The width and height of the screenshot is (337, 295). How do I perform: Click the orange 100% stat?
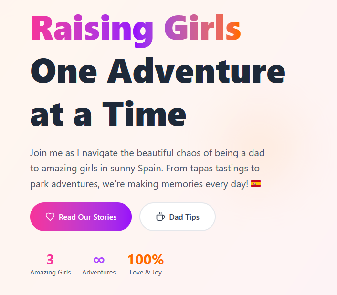click(x=146, y=260)
